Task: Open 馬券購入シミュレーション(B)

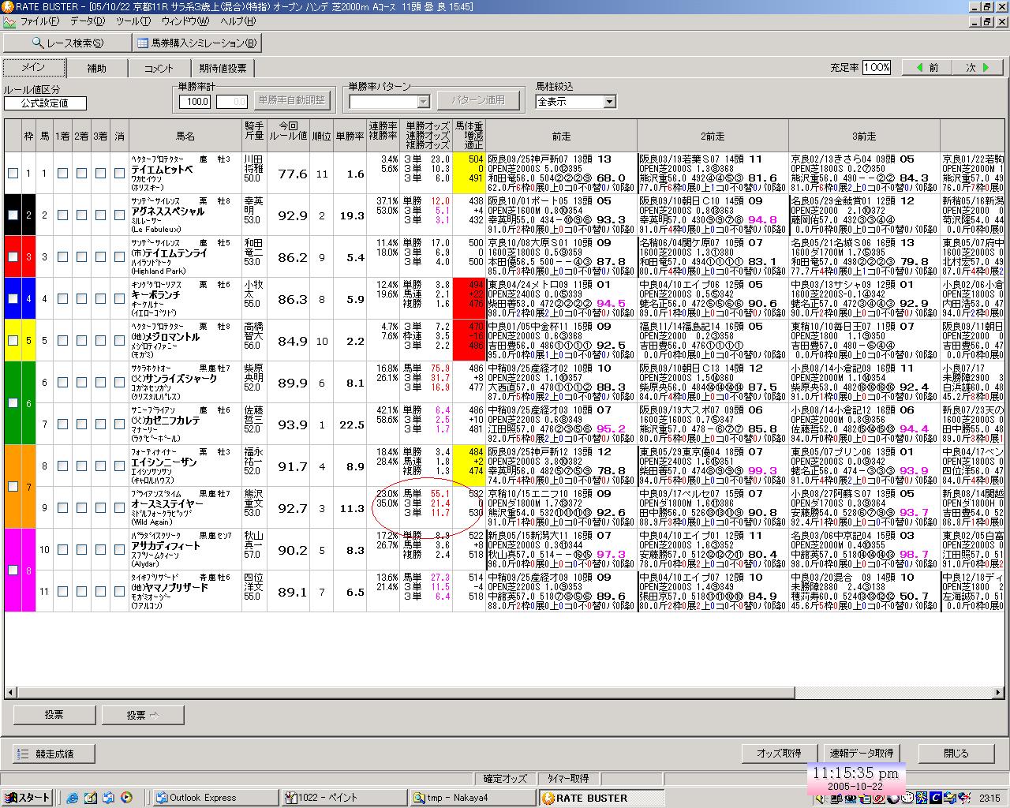Action: pyautogui.click(x=196, y=43)
